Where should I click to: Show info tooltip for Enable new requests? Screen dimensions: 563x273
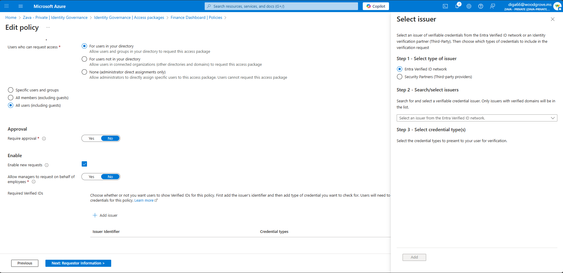pyautogui.click(x=47, y=165)
